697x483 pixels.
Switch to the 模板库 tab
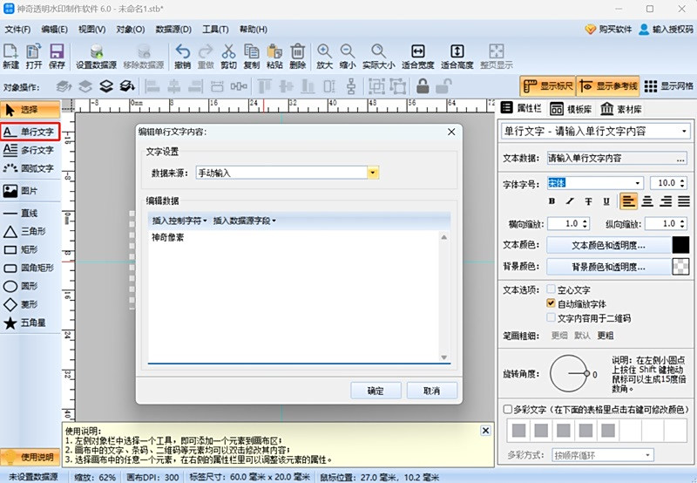(571, 109)
